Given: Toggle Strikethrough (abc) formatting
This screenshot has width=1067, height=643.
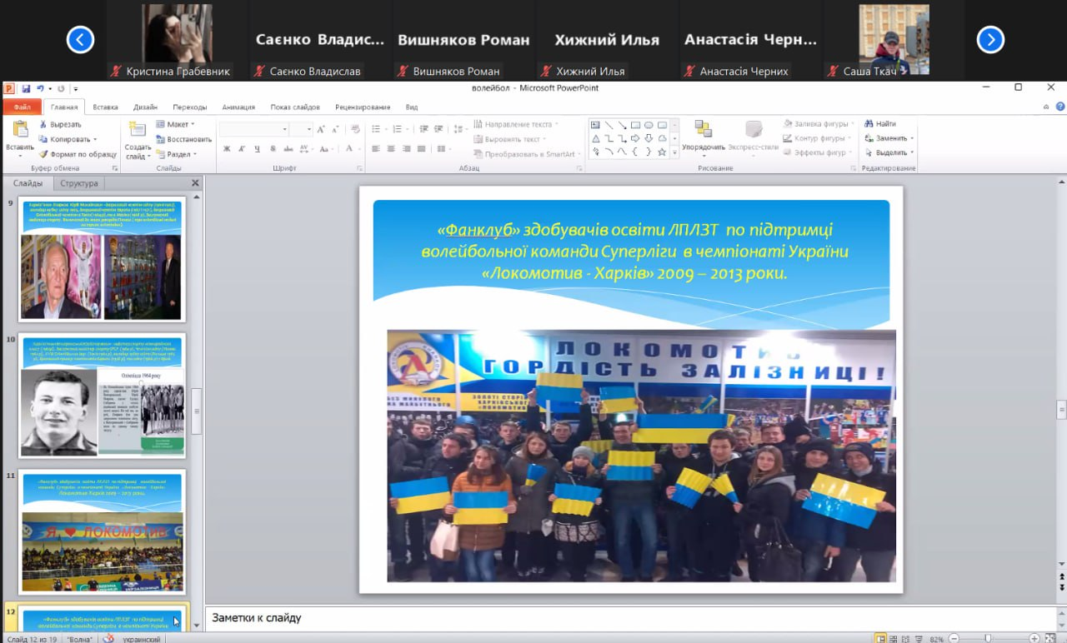Looking at the screenshot, I should [x=288, y=149].
